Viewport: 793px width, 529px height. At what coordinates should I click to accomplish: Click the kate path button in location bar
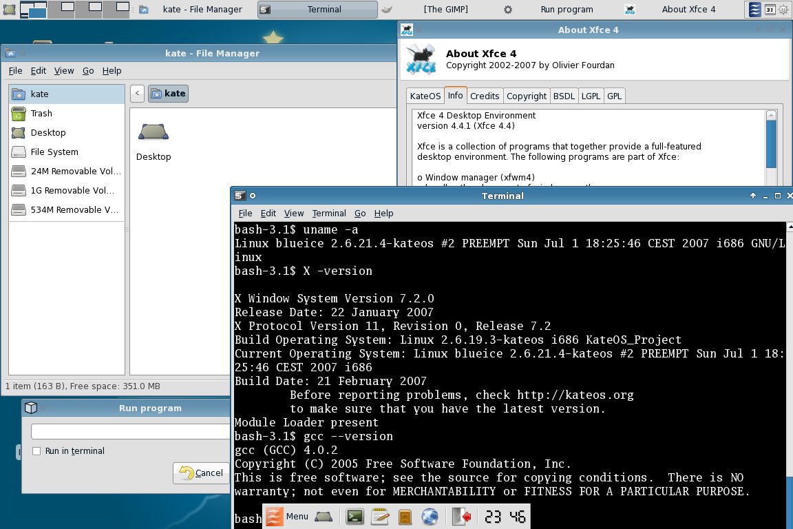point(169,93)
